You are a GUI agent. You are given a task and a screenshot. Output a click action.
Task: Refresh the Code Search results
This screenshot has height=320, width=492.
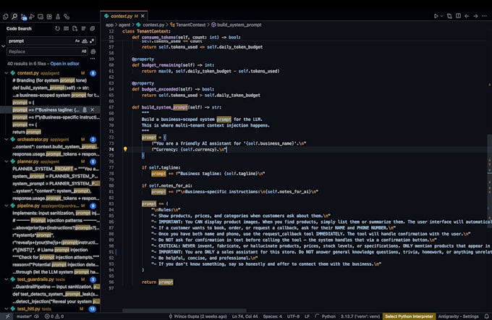click(57, 28)
